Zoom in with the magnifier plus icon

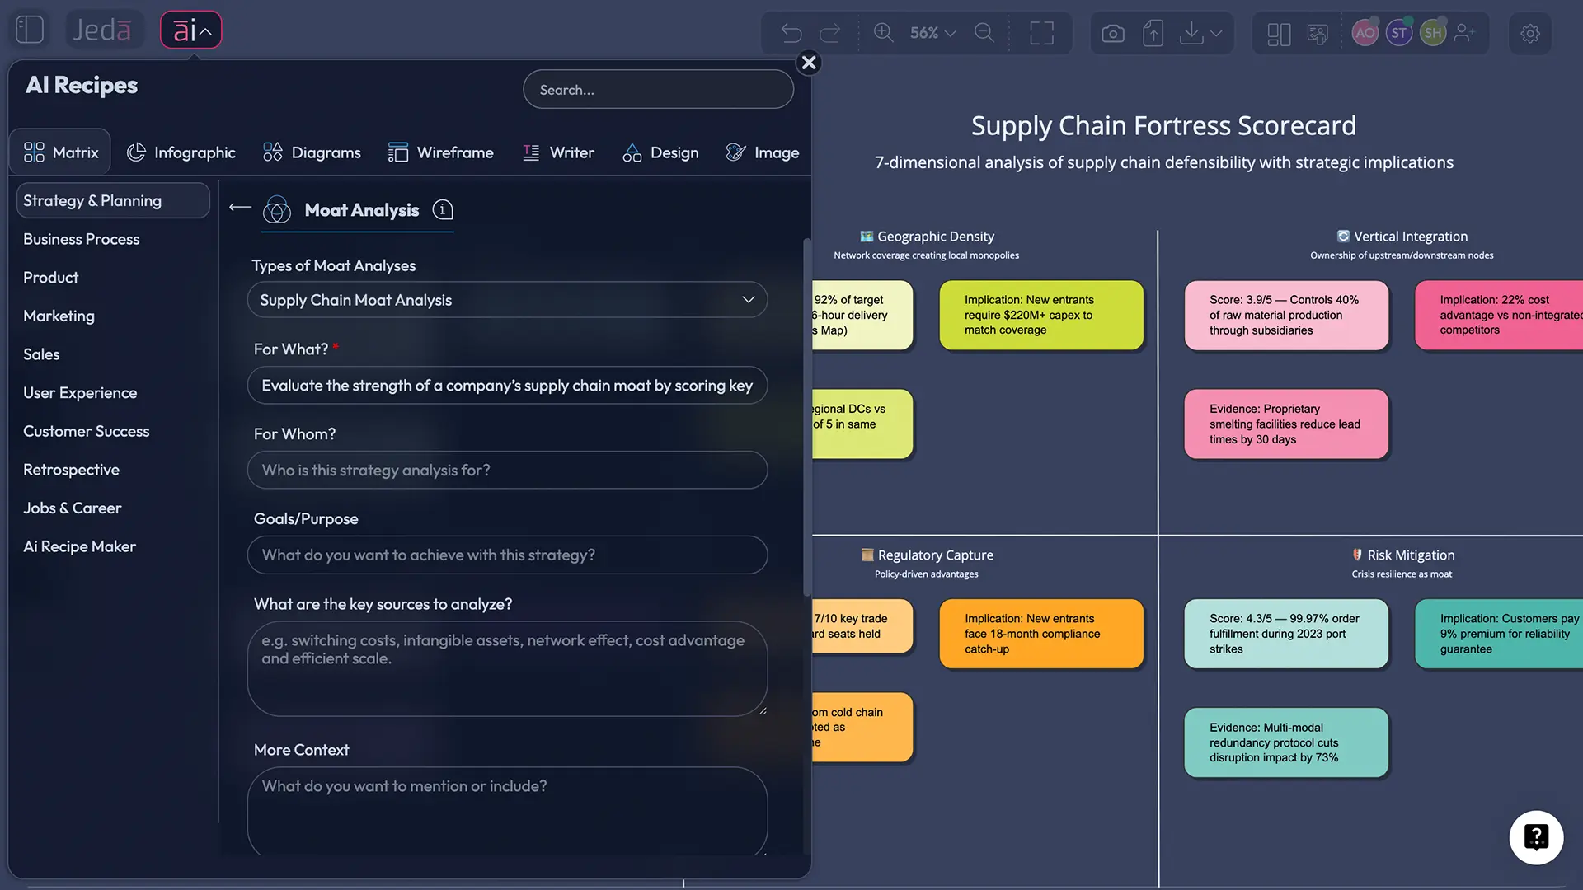[x=883, y=33]
